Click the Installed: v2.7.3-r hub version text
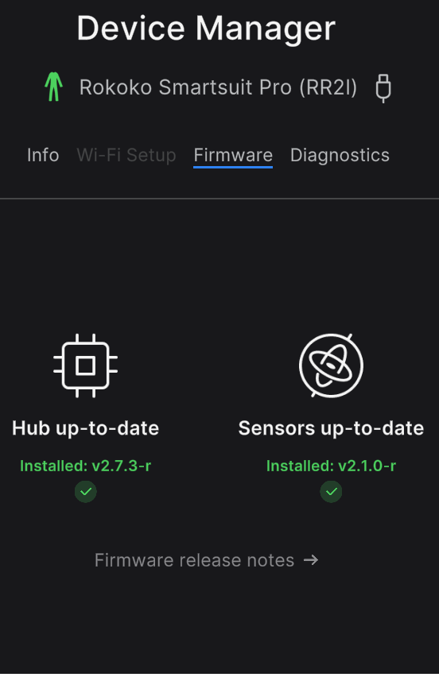The image size is (439, 677). point(86,466)
